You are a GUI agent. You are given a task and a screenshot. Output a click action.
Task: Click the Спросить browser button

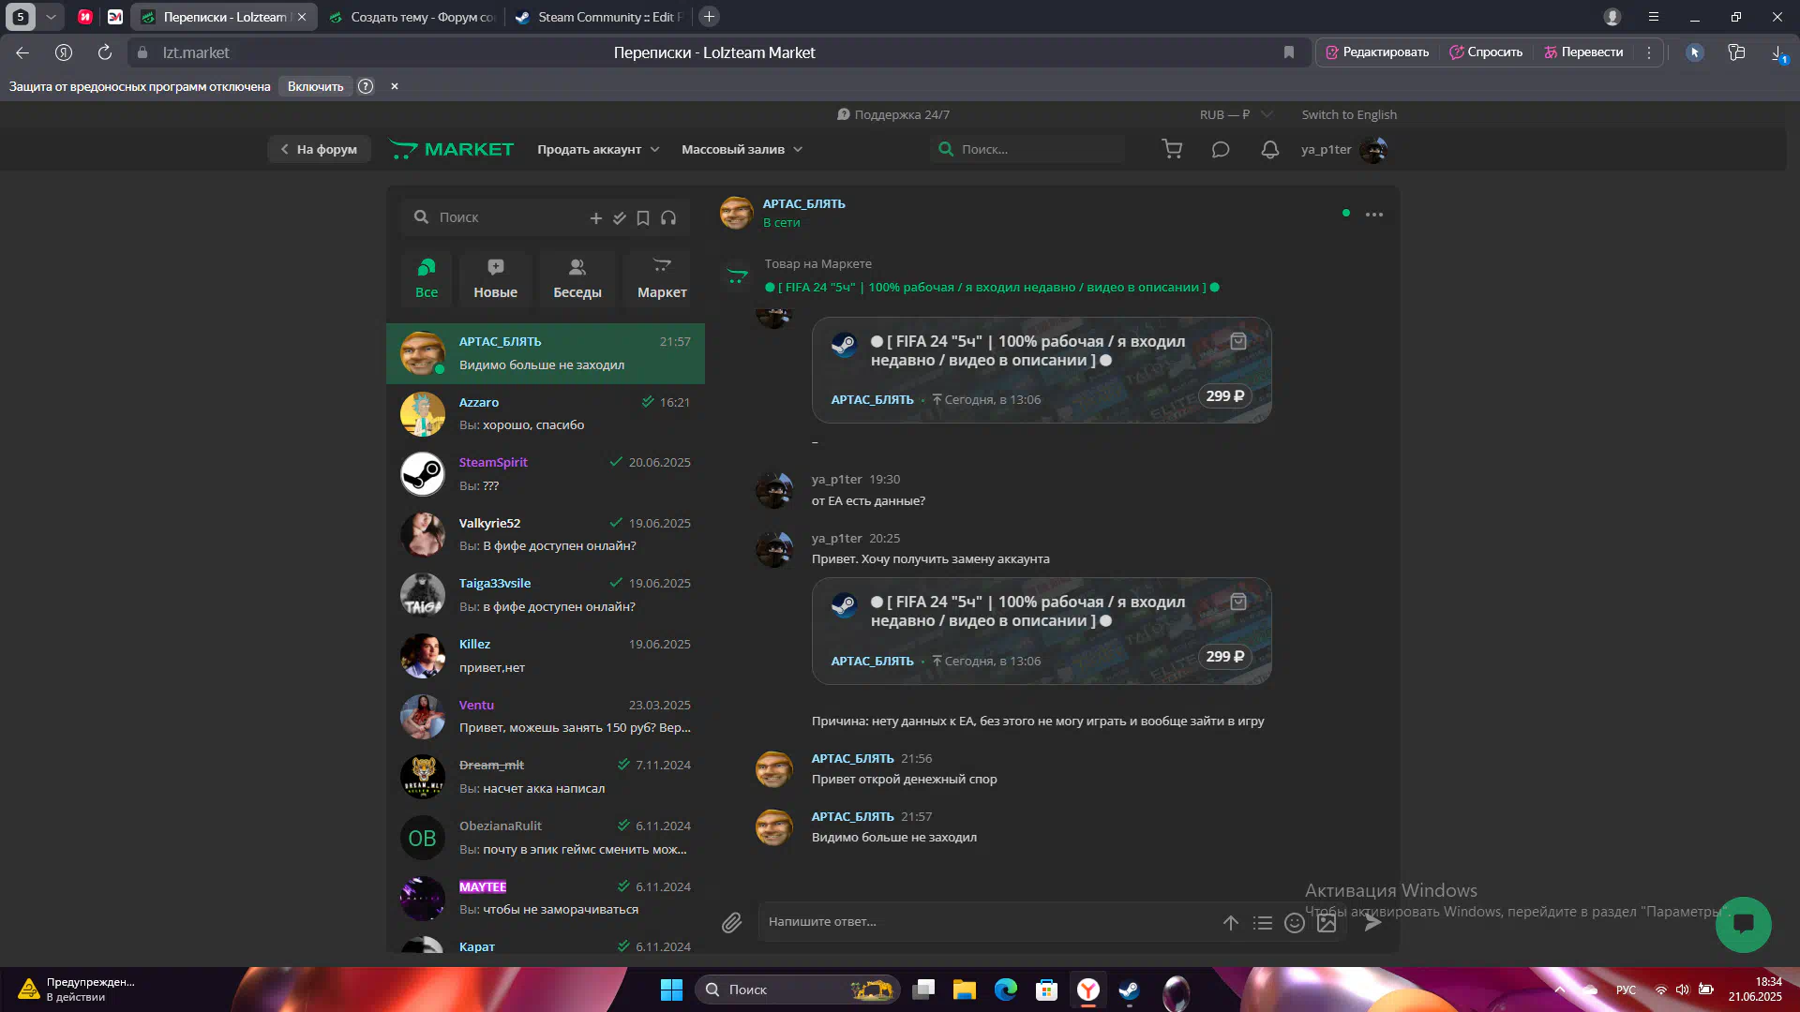1486,52
